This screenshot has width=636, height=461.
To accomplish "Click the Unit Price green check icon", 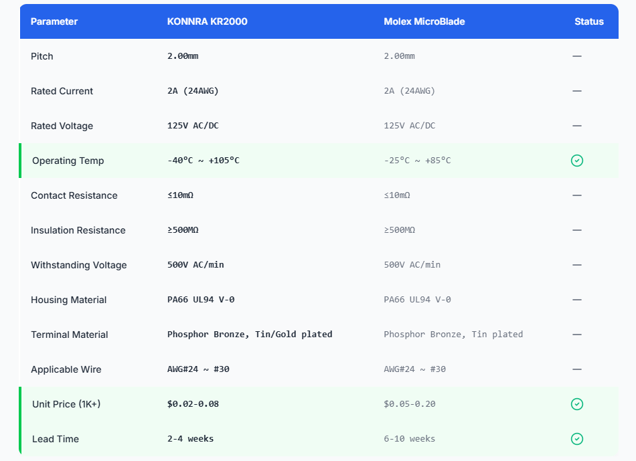I will pyautogui.click(x=576, y=404).
